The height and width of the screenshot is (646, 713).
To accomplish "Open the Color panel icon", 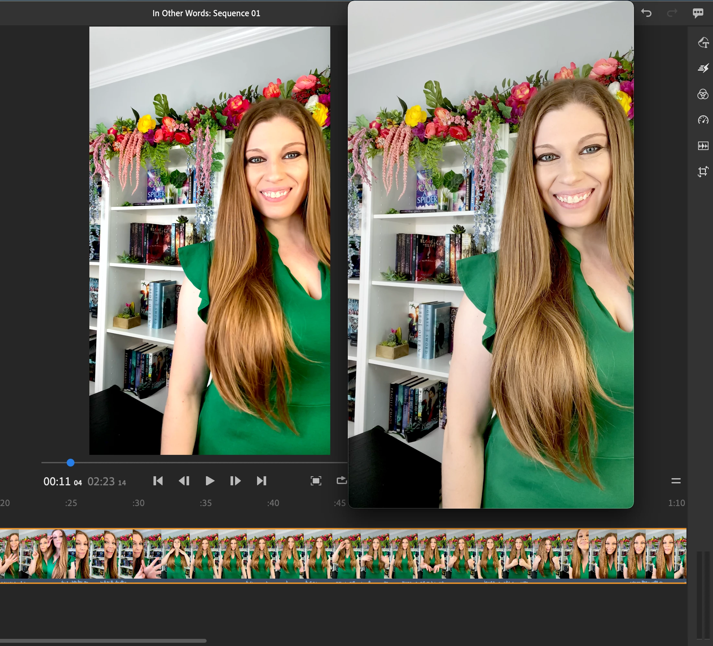I will point(703,94).
